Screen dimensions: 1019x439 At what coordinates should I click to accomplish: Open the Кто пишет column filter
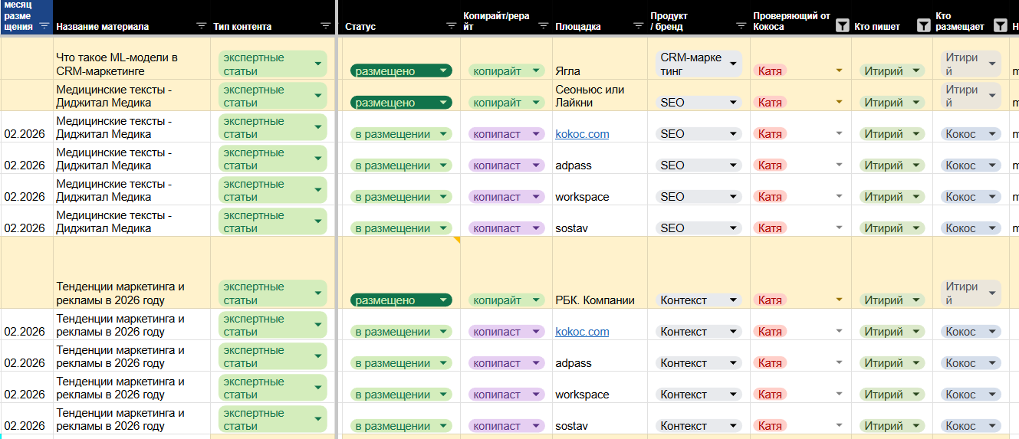point(923,26)
